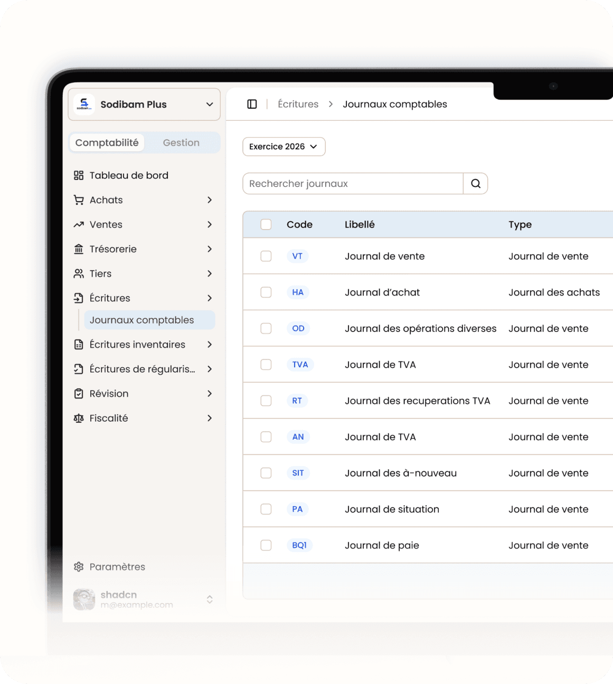Click 'Journal des recuperations TVA' label
This screenshot has height=684, width=613.
[418, 401]
